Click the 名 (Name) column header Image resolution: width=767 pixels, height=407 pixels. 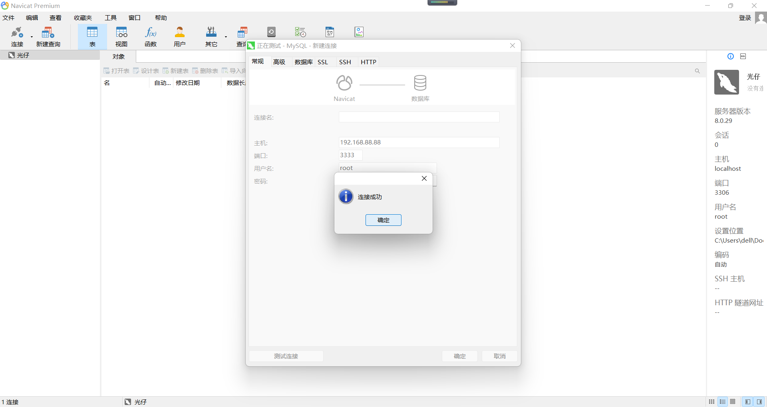pyautogui.click(x=125, y=83)
